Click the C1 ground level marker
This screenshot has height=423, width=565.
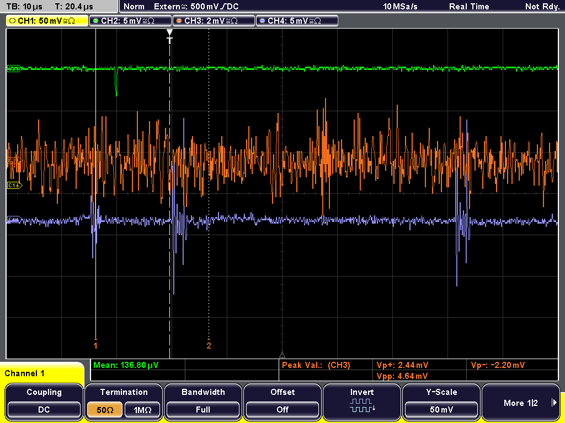coord(14,186)
